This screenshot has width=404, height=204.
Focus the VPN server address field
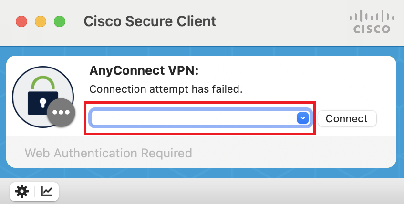[193, 118]
